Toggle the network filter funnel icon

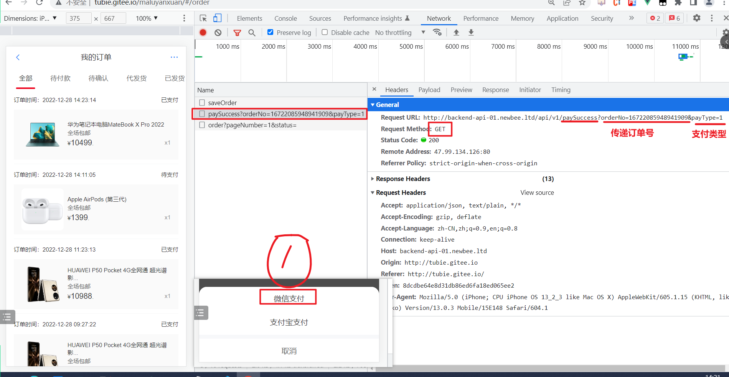237,33
